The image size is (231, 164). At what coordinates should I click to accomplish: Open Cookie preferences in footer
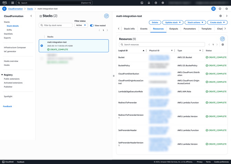point(221,162)
